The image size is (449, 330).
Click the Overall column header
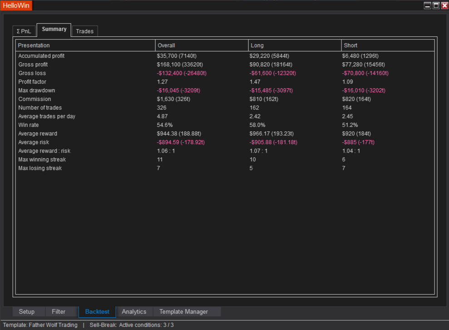pyautogui.click(x=166, y=45)
